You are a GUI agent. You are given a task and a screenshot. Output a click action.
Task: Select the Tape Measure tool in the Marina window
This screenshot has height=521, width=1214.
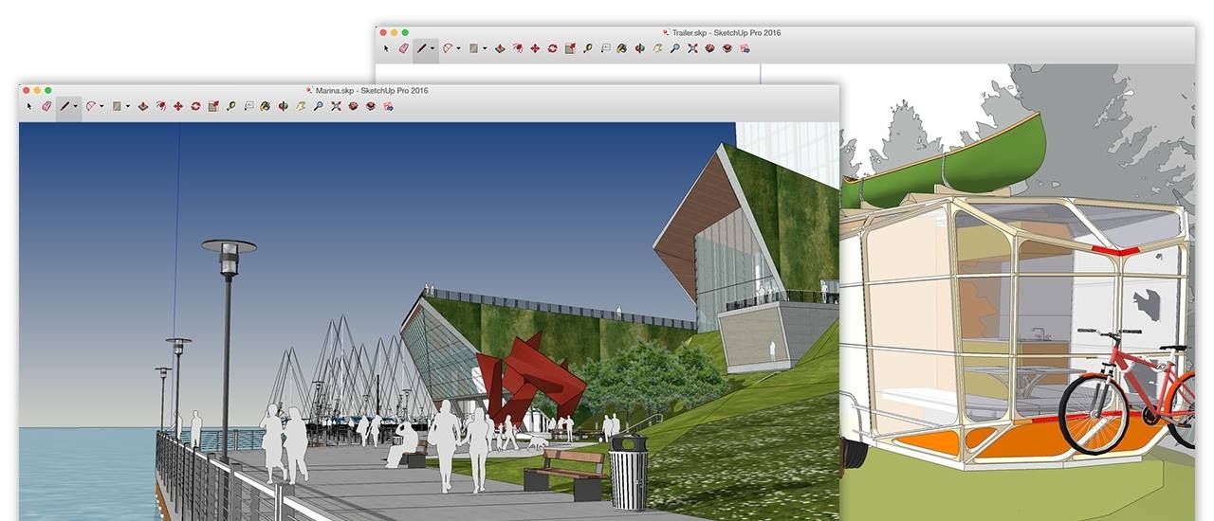pos(230,106)
